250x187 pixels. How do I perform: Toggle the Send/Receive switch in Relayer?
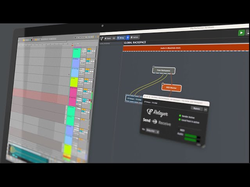(x=155, y=122)
